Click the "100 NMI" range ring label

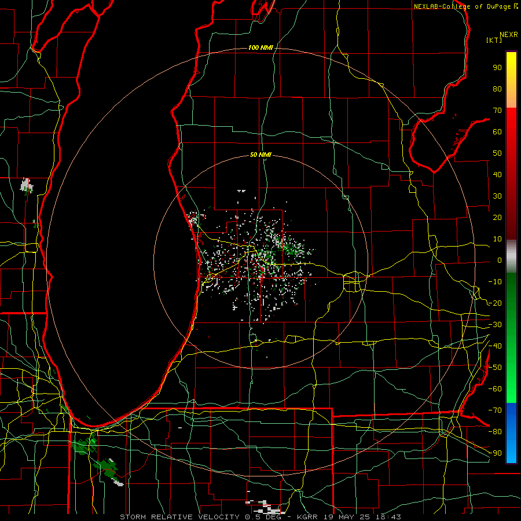[x=260, y=48]
